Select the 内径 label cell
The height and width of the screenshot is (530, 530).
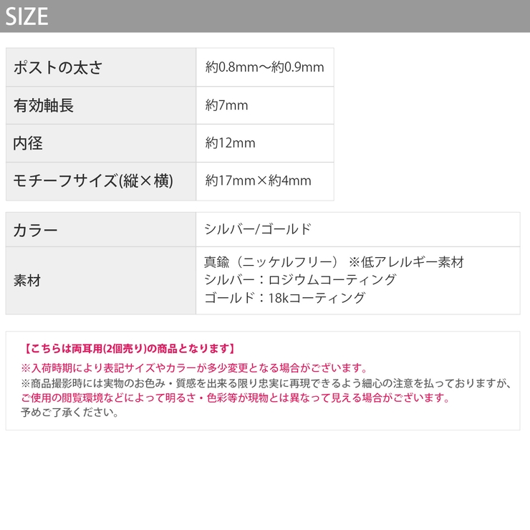tap(101, 143)
